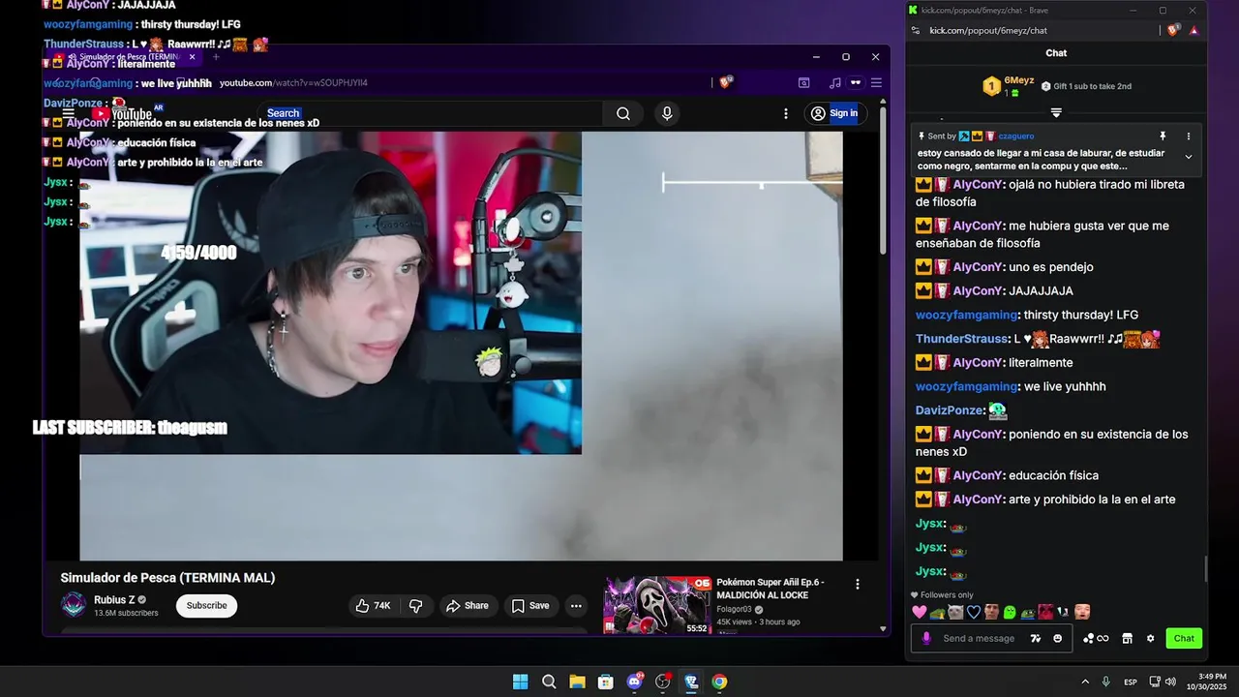The width and height of the screenshot is (1239, 697).
Task: Expand the pinned message chevron
Action: click(1189, 157)
